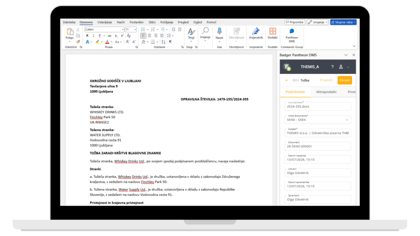This screenshot has width=420, height=236.
Task: Click the Subjekt field THEMIS d.o.o.
Action: [318, 133]
